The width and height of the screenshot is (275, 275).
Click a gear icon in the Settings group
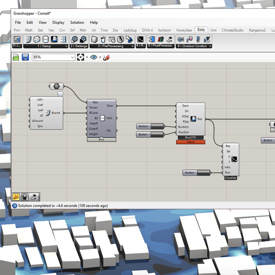coord(75,39)
